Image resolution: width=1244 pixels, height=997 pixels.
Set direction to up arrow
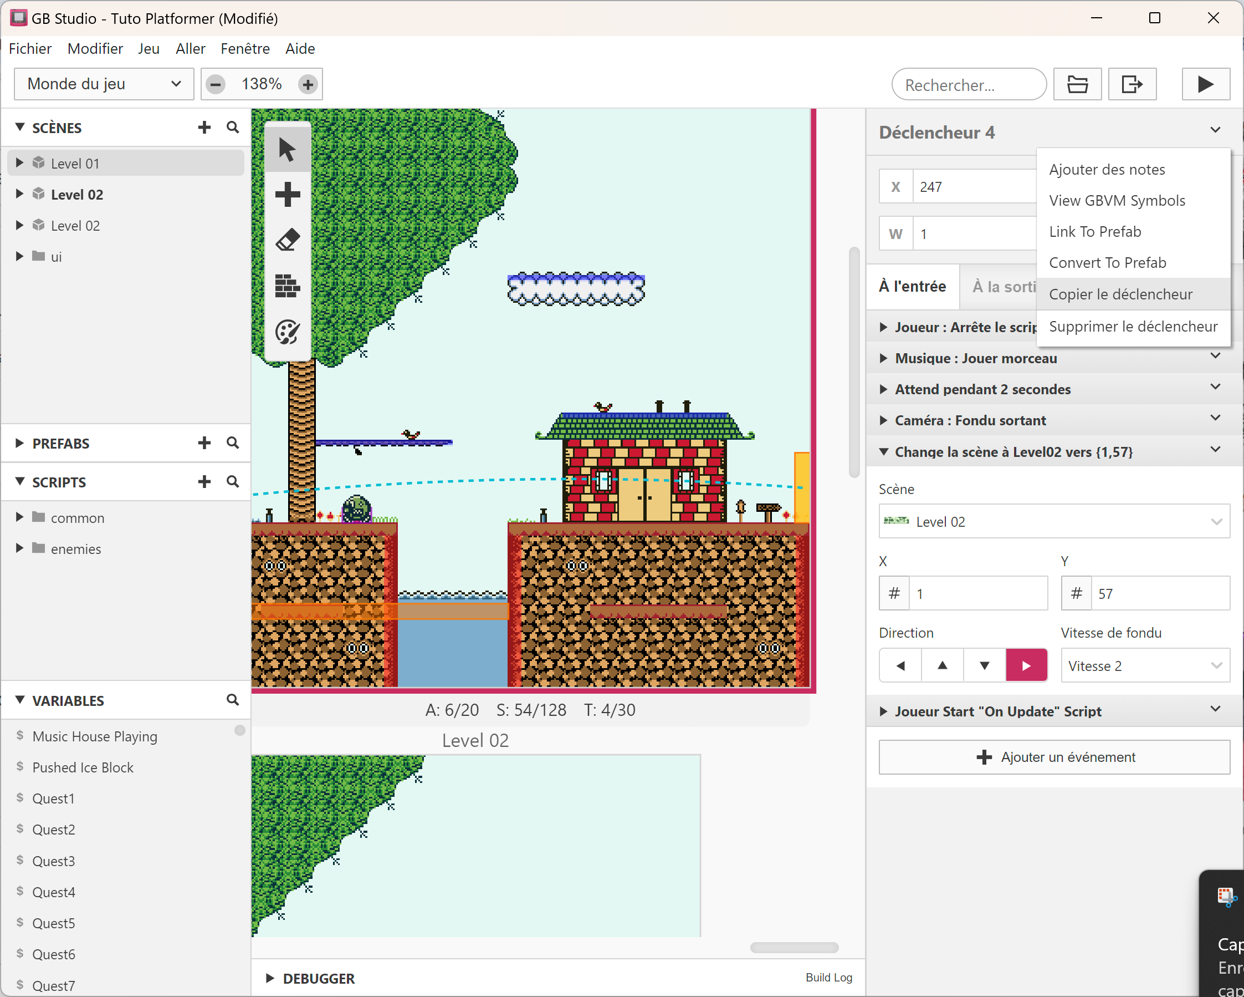[x=942, y=665]
